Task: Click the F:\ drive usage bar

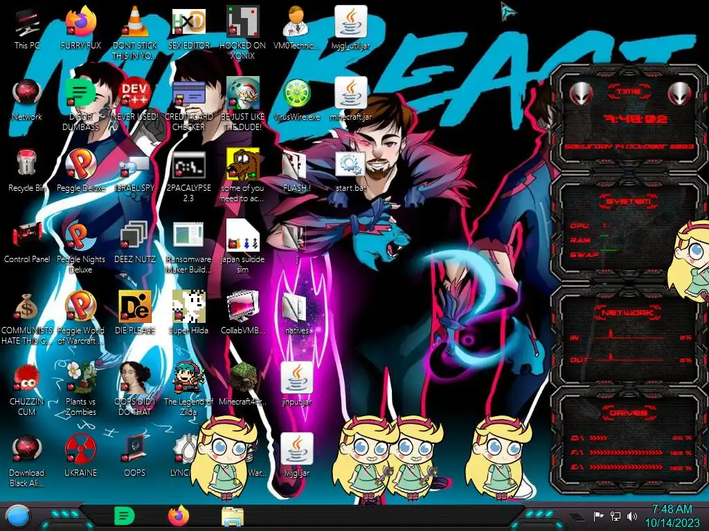Action: tap(631, 452)
